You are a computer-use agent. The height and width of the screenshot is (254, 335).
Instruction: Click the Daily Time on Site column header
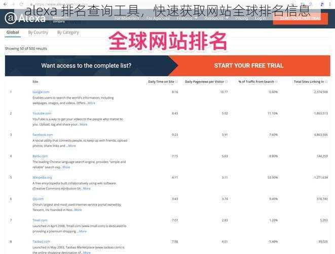coord(161,82)
